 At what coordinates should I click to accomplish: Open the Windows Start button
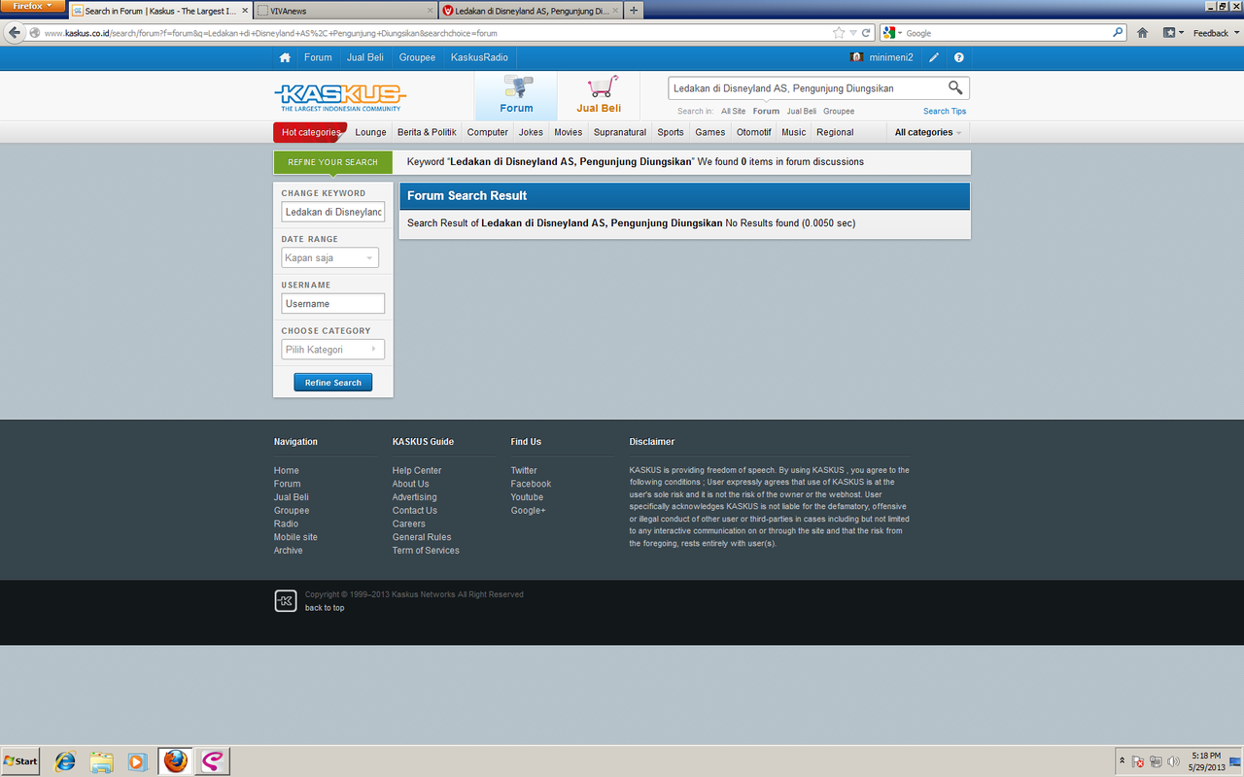click(20, 761)
